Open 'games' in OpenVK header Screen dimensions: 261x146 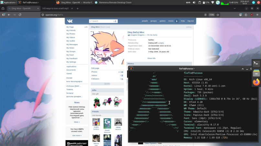[x=162, y=21]
